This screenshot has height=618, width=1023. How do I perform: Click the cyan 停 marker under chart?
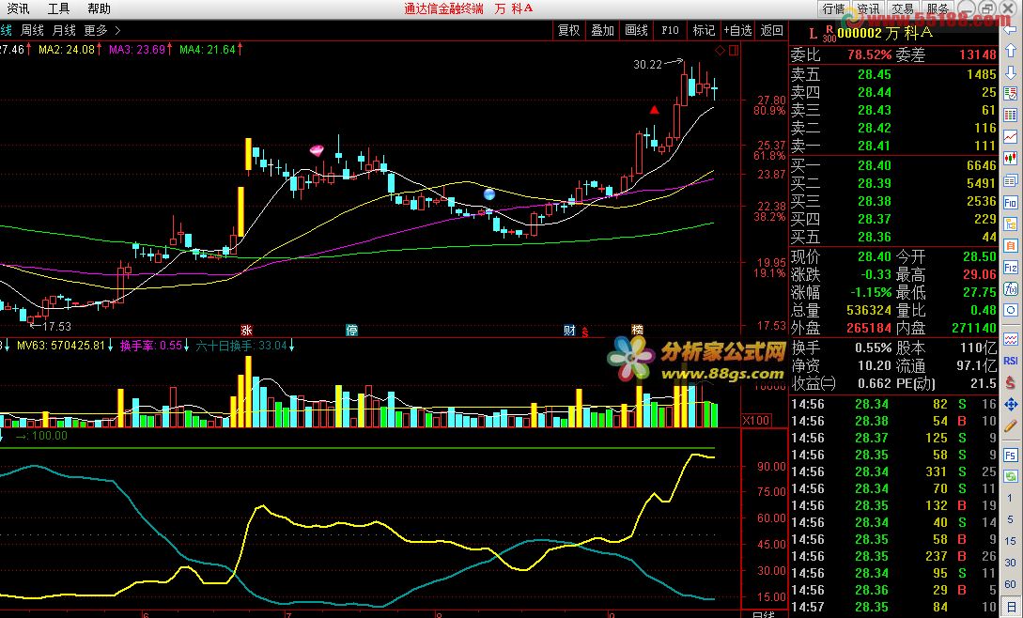pyautogui.click(x=351, y=331)
